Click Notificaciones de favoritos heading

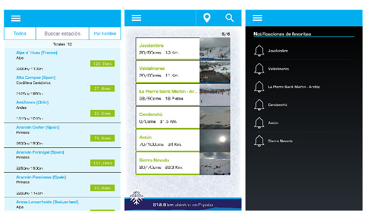(282, 34)
